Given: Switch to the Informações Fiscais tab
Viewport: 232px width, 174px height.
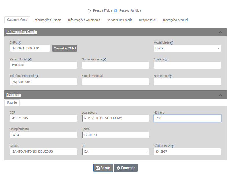Looking at the screenshot, I should (48, 20).
